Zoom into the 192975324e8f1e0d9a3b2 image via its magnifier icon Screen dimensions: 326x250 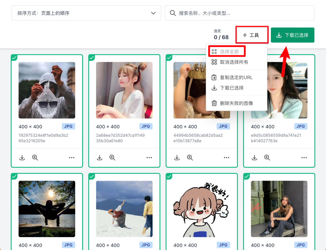click(x=35, y=158)
